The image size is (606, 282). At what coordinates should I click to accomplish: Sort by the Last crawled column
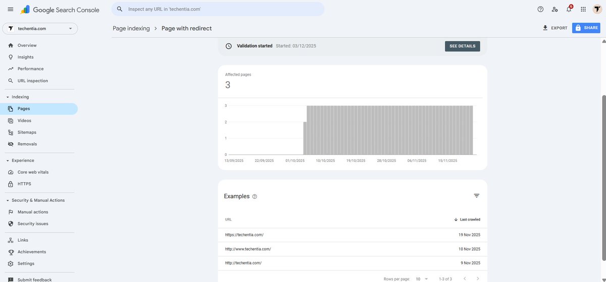pos(467,219)
